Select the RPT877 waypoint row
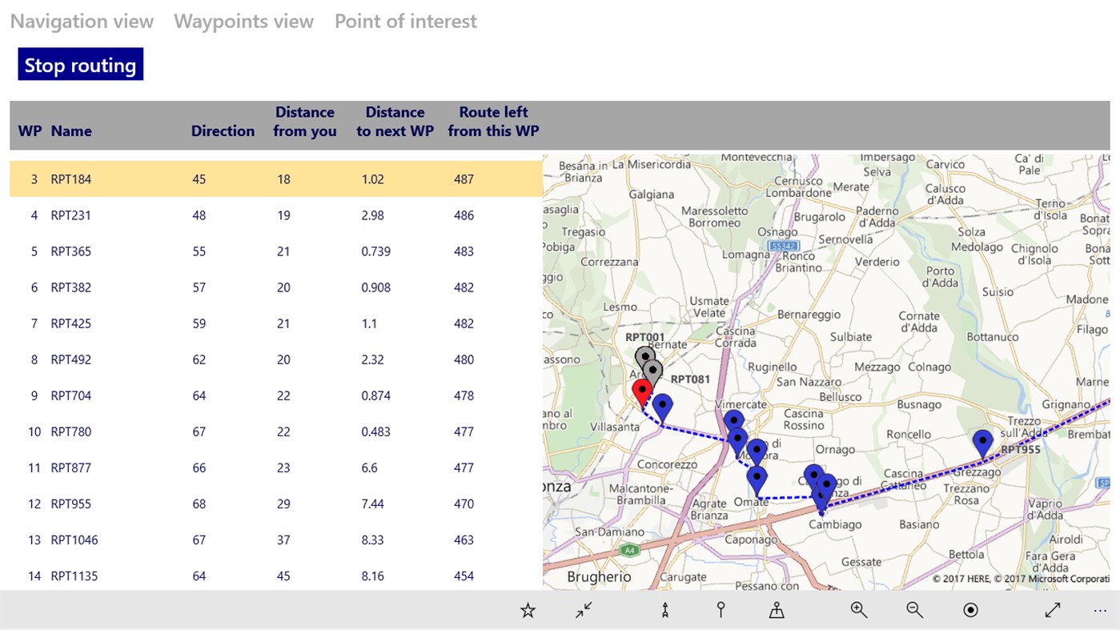Screen dimensions: 1120x630 276,467
